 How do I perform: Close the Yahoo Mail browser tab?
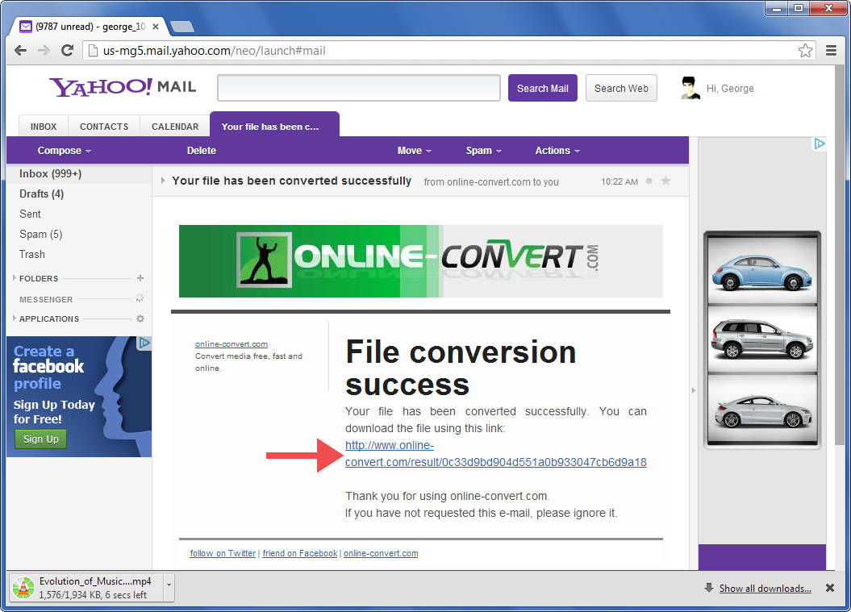156,26
